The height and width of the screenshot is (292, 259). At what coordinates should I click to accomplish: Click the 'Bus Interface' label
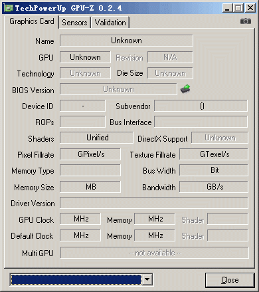(131, 122)
